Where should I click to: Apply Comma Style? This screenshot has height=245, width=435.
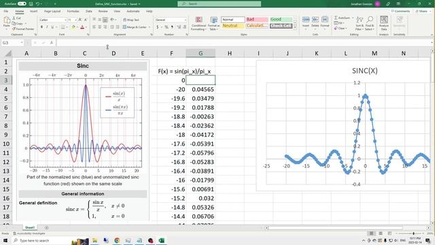click(172, 27)
